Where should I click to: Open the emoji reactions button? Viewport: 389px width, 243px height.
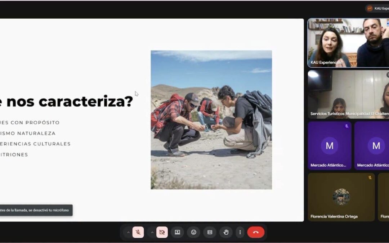(193, 232)
